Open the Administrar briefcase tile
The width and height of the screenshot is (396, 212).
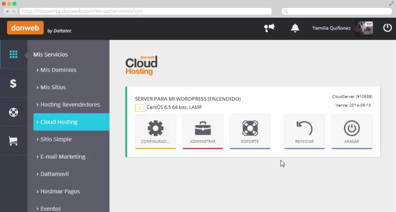tap(203, 132)
